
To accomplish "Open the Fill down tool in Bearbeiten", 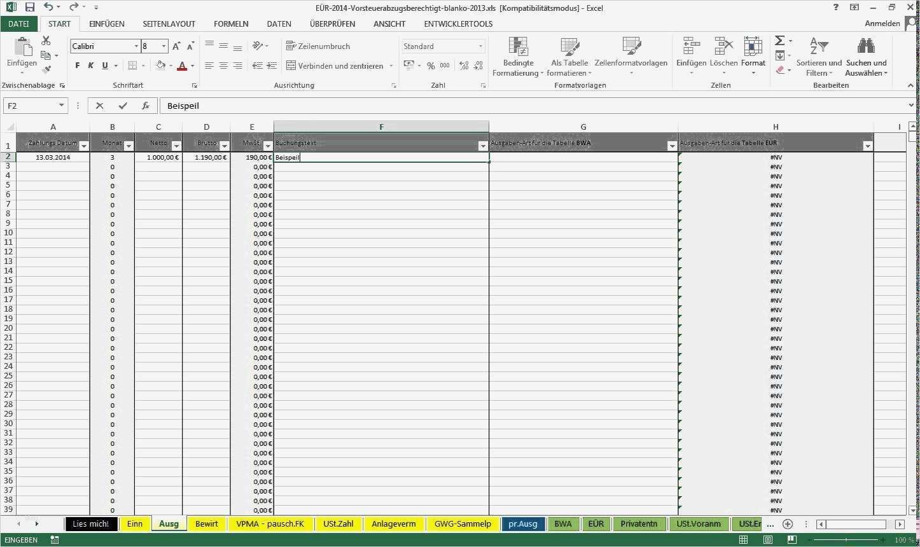I will (779, 55).
